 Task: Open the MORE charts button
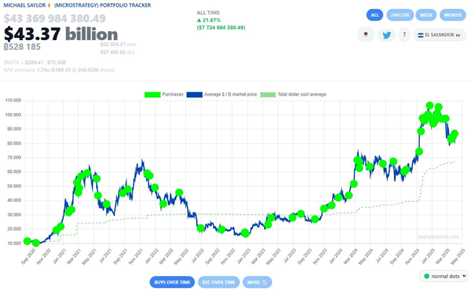point(257,282)
